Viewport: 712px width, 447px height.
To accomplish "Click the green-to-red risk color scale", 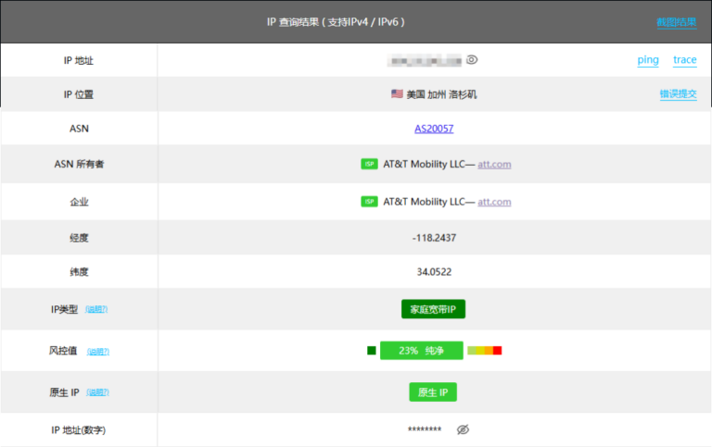I will tap(485, 351).
